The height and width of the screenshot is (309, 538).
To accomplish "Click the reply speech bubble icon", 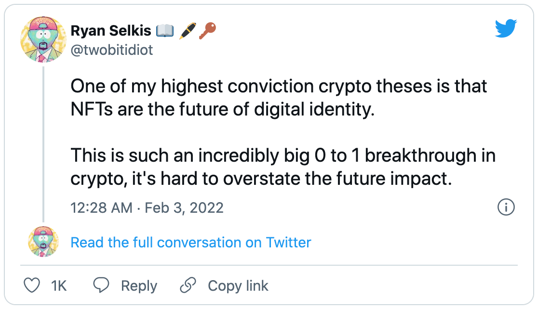I will tap(101, 285).
